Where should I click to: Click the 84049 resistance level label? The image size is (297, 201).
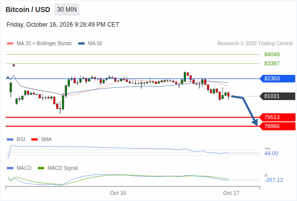click(x=272, y=54)
